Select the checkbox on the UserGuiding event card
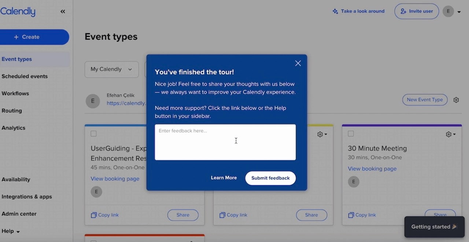This screenshot has height=242, width=469. pos(93,133)
